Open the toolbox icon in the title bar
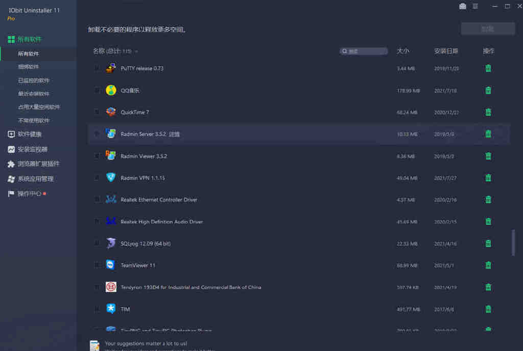This screenshot has height=351, width=523. click(462, 6)
